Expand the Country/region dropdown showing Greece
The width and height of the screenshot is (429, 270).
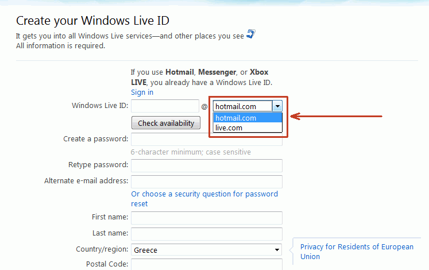(x=207, y=250)
